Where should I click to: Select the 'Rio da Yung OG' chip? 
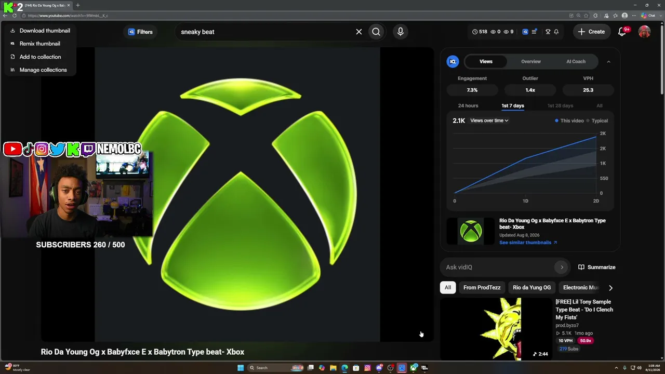(531, 287)
